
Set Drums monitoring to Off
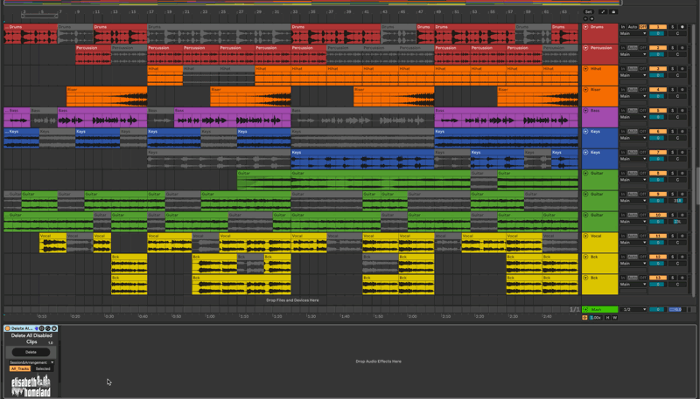(x=643, y=27)
